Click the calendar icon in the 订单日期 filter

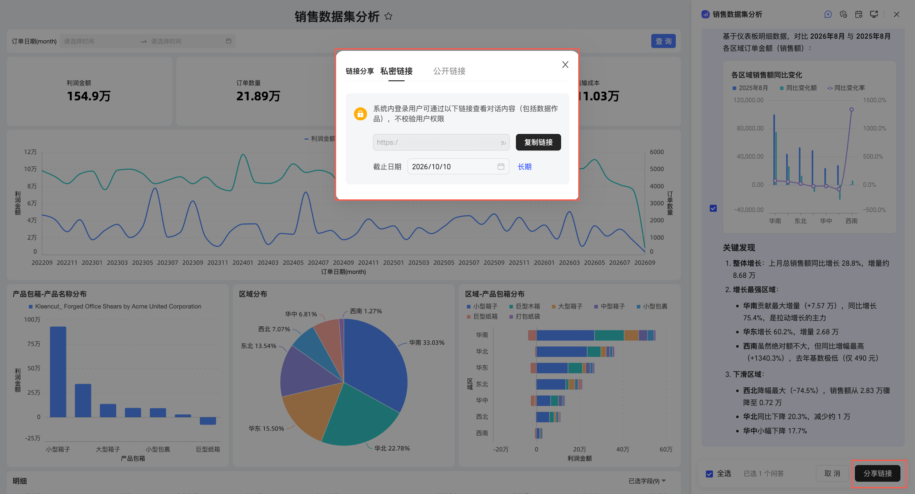228,41
